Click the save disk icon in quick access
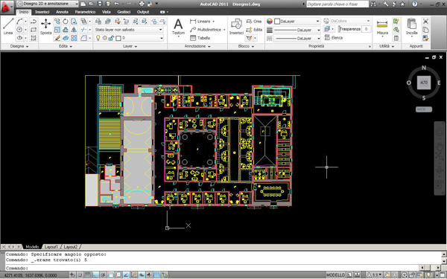447x279 pixels. [100, 4]
